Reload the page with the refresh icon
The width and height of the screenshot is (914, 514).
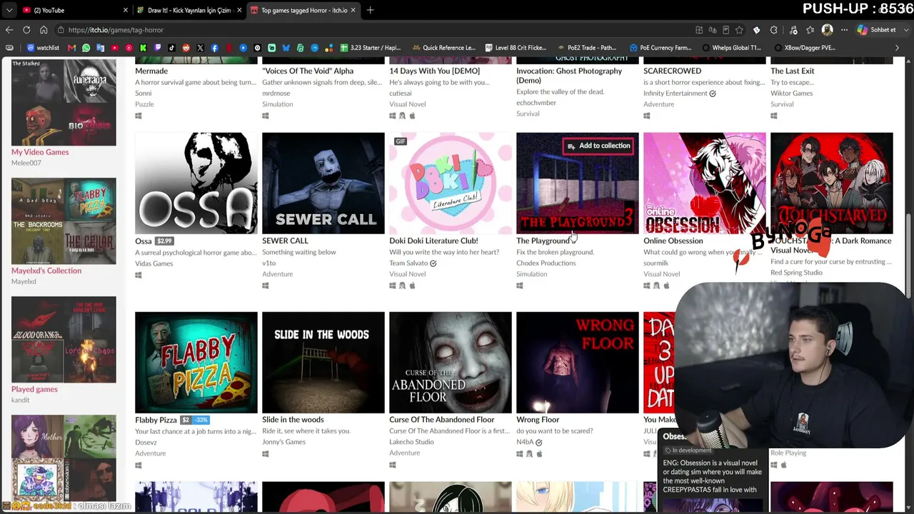(x=26, y=30)
